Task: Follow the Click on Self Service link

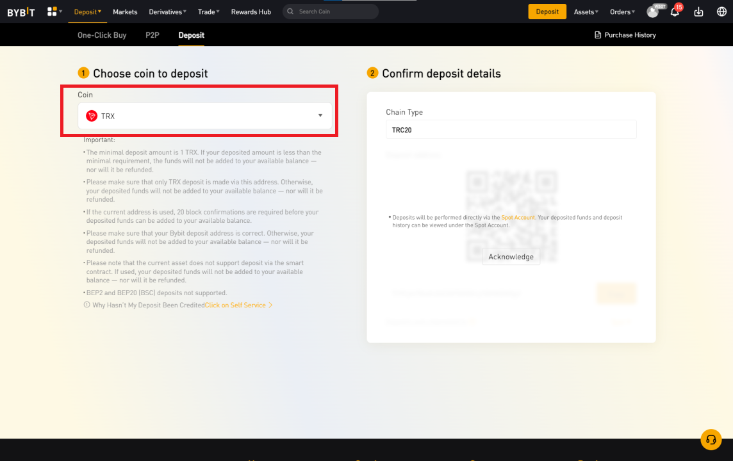Action: pyautogui.click(x=238, y=305)
